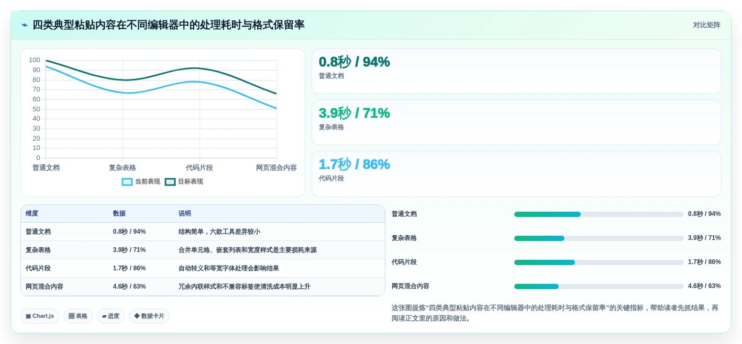742x344 pixels.
Task: Click the 复杂表格 label in progress list
Action: (404, 238)
